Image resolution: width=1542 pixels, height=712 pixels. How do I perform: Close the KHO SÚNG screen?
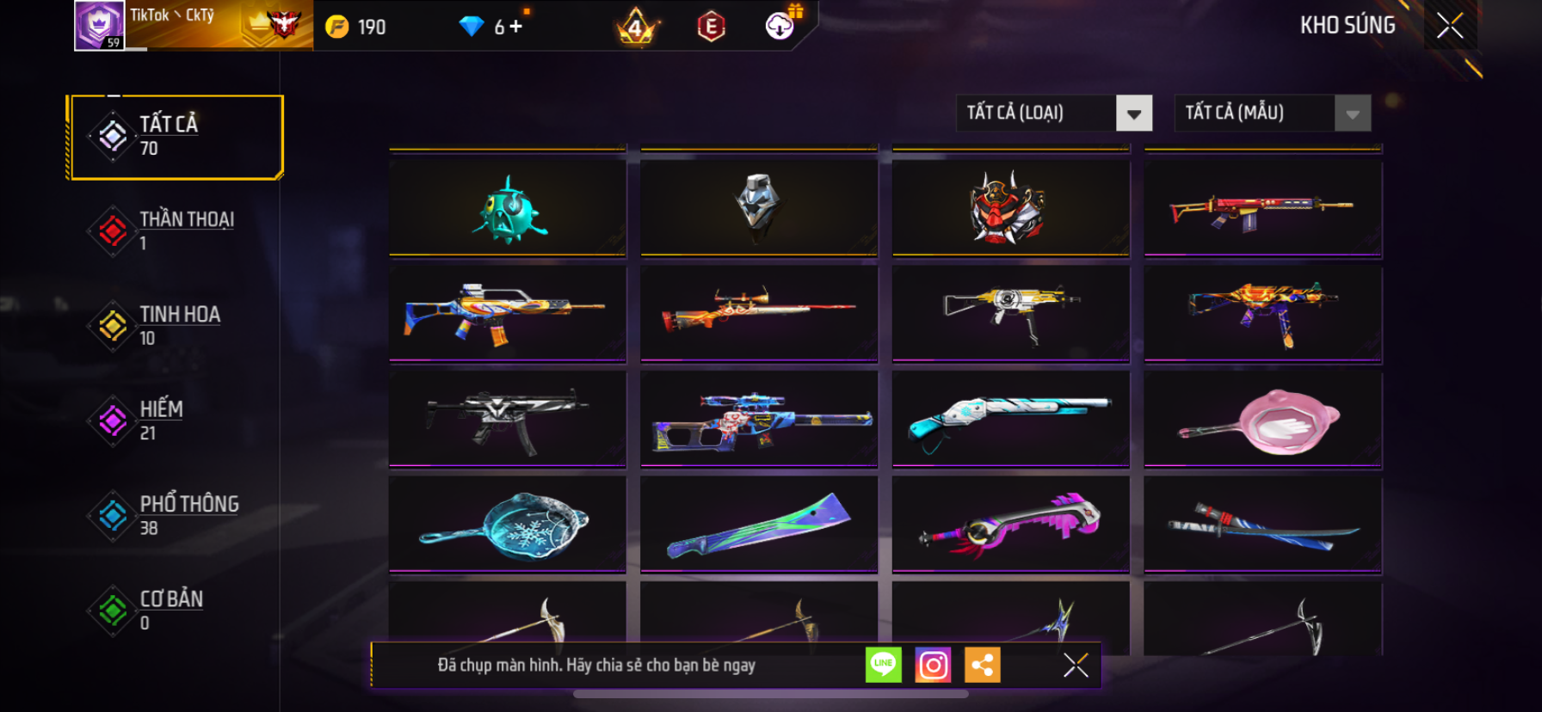coord(1450,26)
